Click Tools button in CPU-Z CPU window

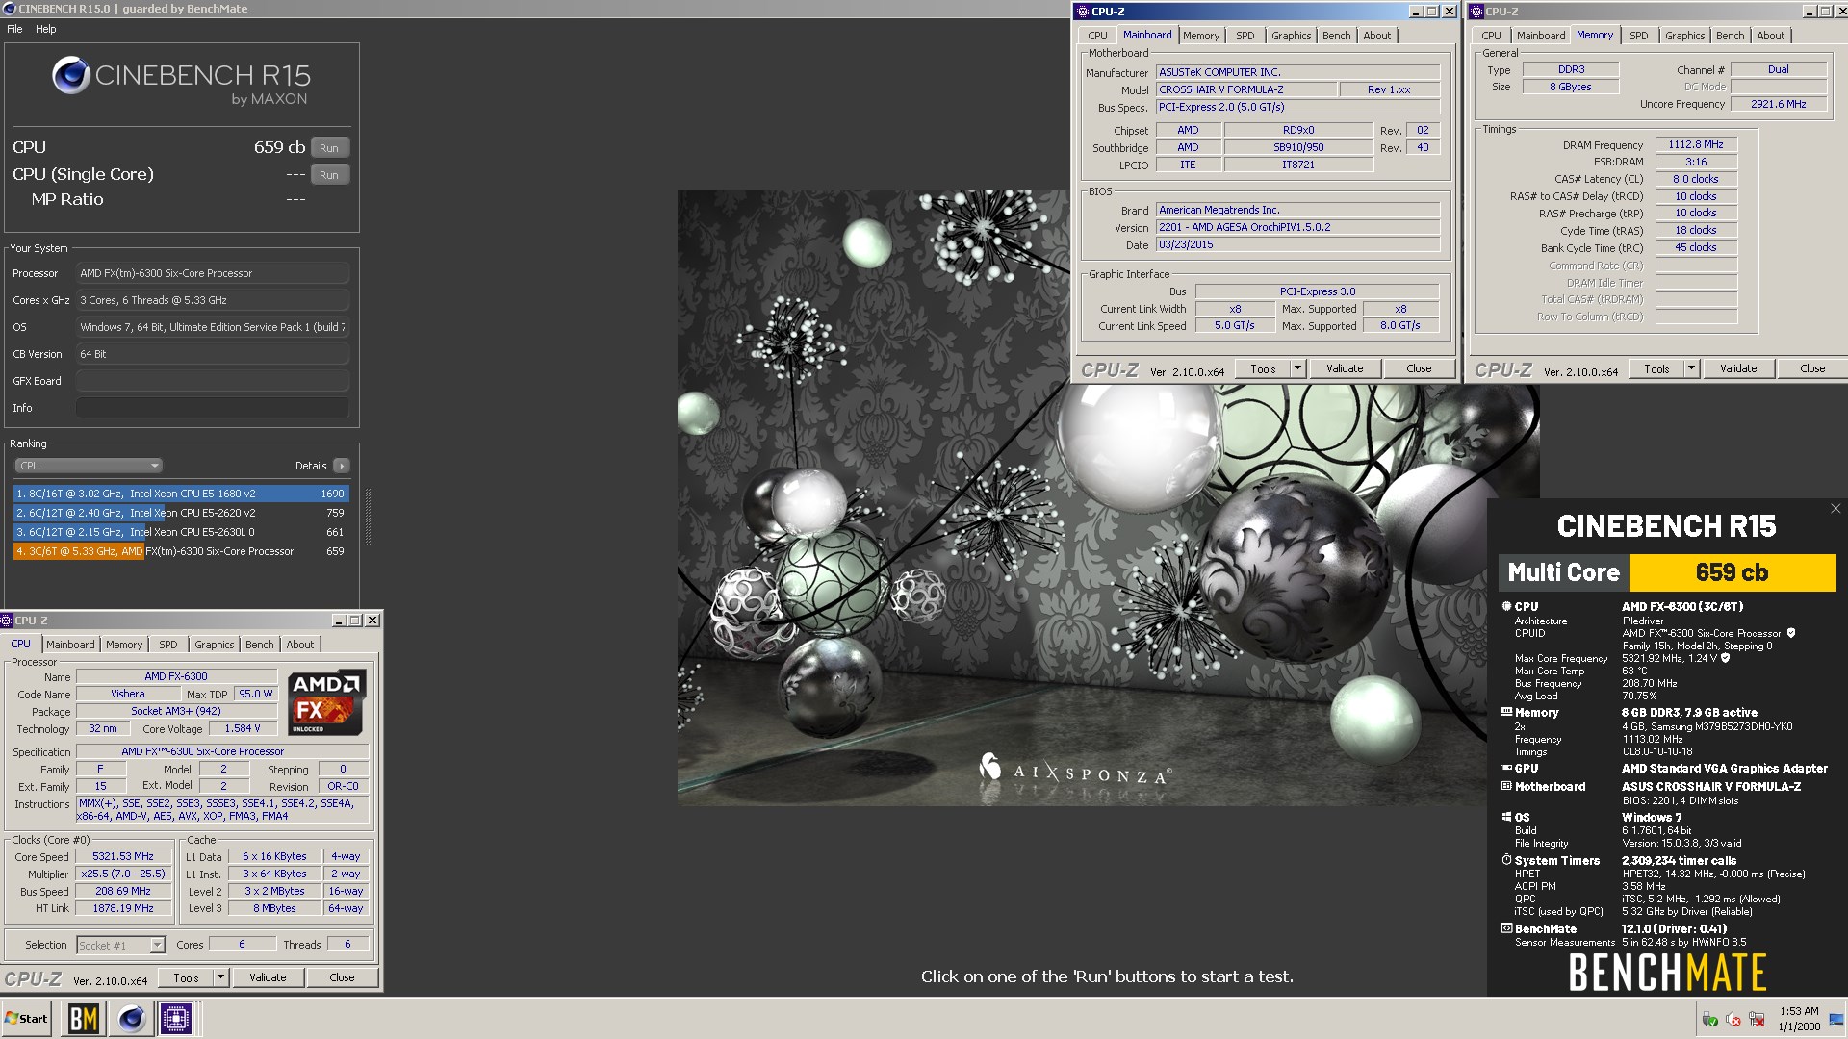[x=187, y=977]
